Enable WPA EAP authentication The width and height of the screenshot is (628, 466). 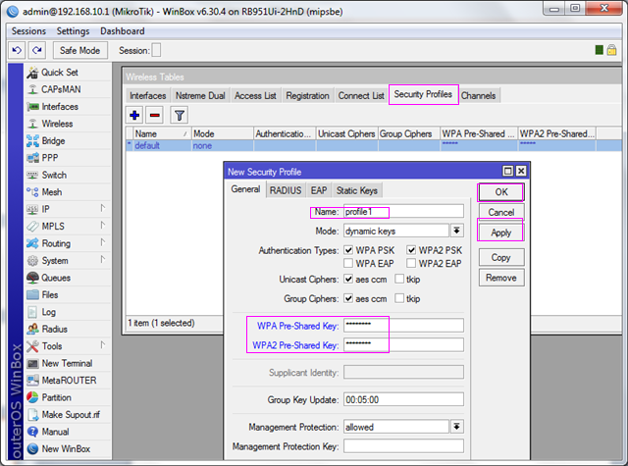pos(348,264)
